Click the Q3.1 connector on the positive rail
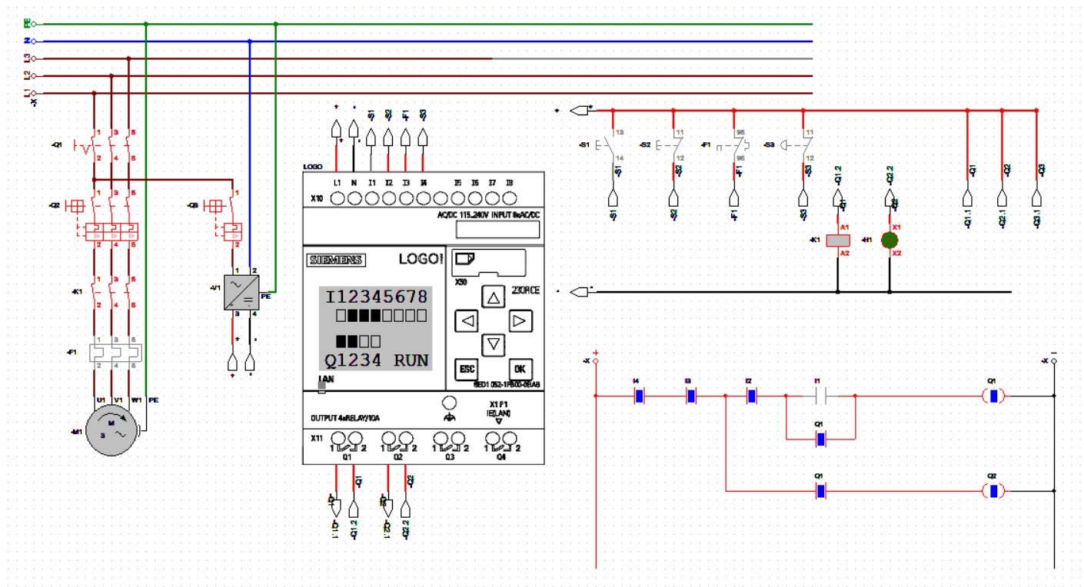The image size is (1084, 587). click(1036, 200)
